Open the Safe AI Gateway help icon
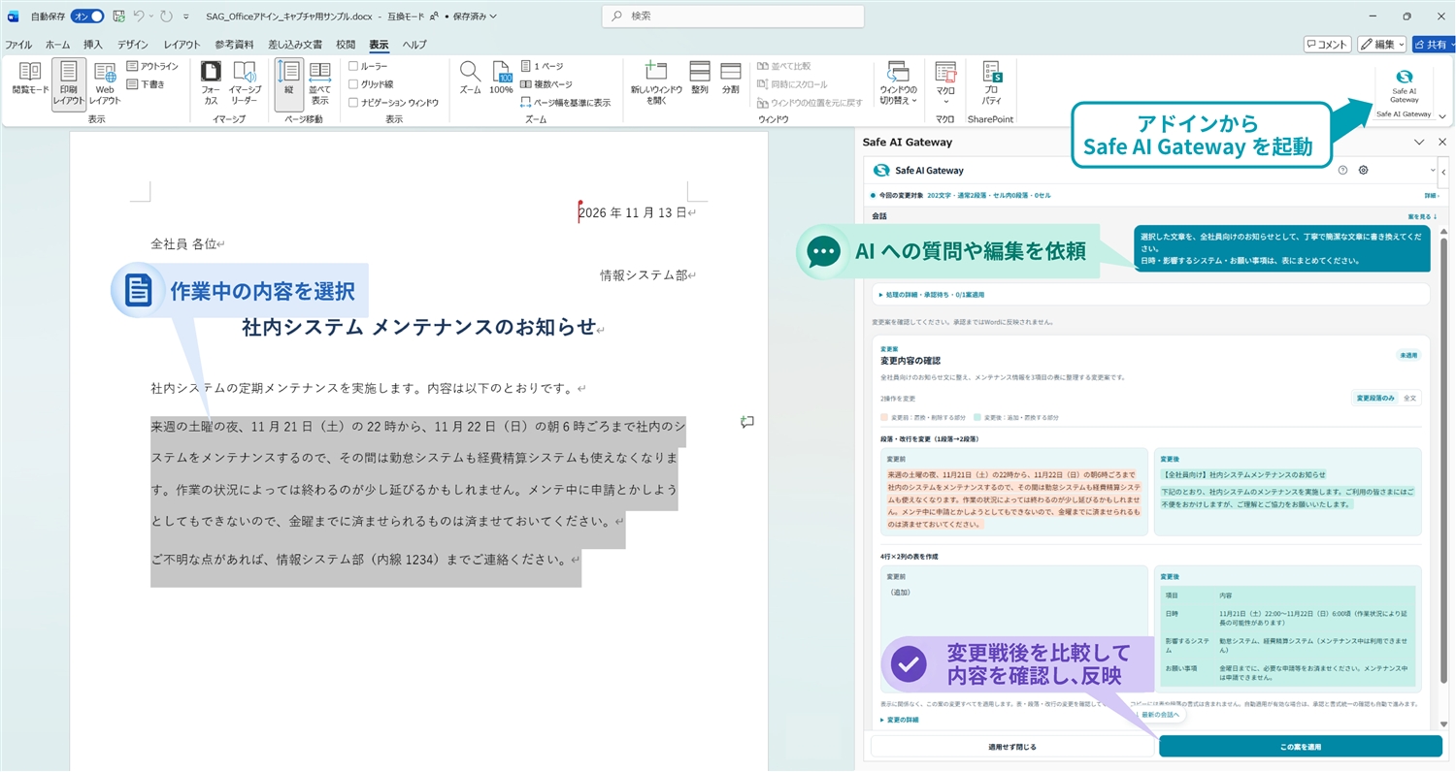Viewport: 1456px width, 772px height. click(x=1343, y=170)
